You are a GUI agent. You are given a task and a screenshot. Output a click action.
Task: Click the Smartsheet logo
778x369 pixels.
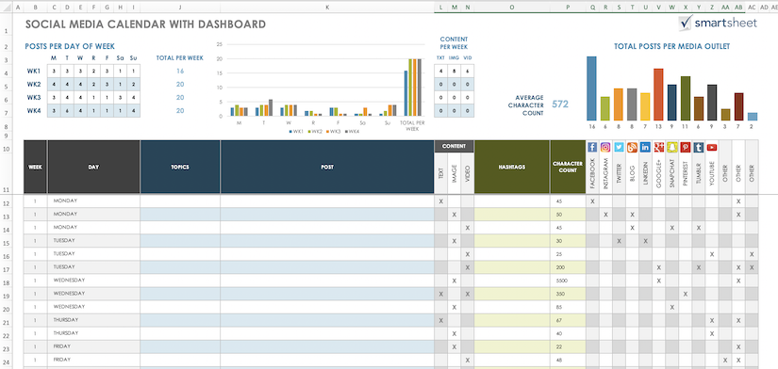[x=718, y=23]
